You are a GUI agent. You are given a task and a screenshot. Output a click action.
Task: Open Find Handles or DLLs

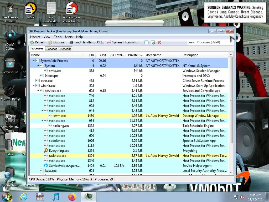[x=87, y=42]
